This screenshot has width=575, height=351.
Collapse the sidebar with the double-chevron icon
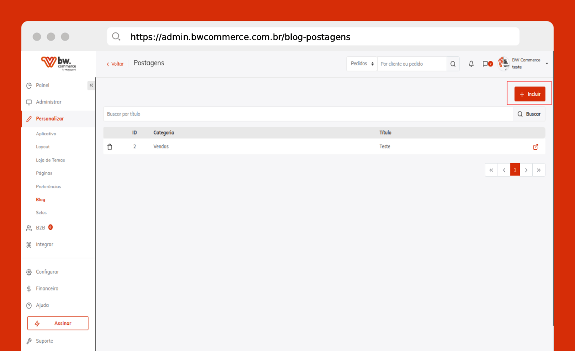(91, 85)
